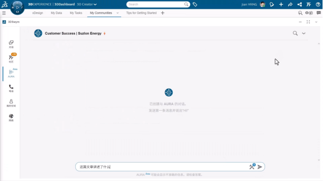Select AURA Beta in the sidebar
This screenshot has height=181, width=323.
coord(11,73)
